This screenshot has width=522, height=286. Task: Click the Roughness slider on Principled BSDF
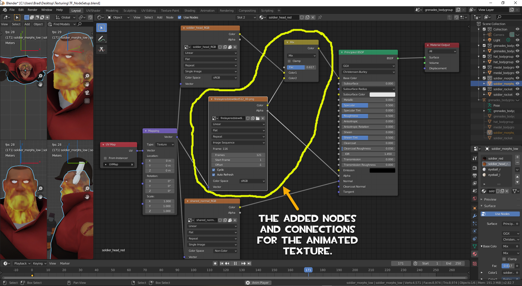coord(368,116)
